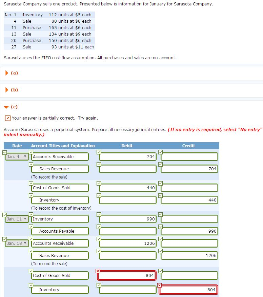This screenshot has height=297, width=263.
Task: Click the incorrect credit field showing 804
Action: click(188, 290)
